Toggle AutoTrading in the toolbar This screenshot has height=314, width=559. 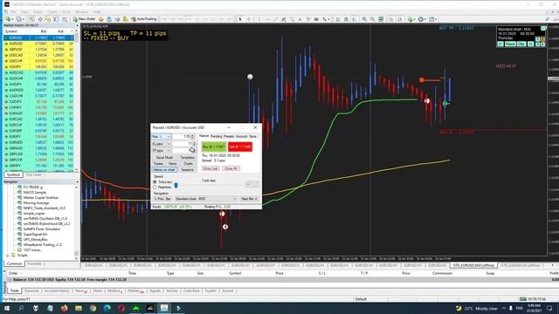(143, 19)
